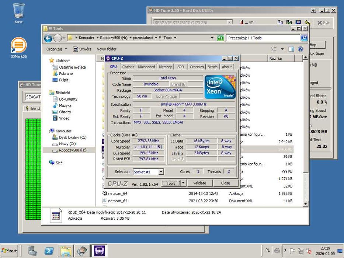Click the Otwórz icon in the Explorer toolbar
The height and width of the screenshot is (258, 344).
pos(76,49)
